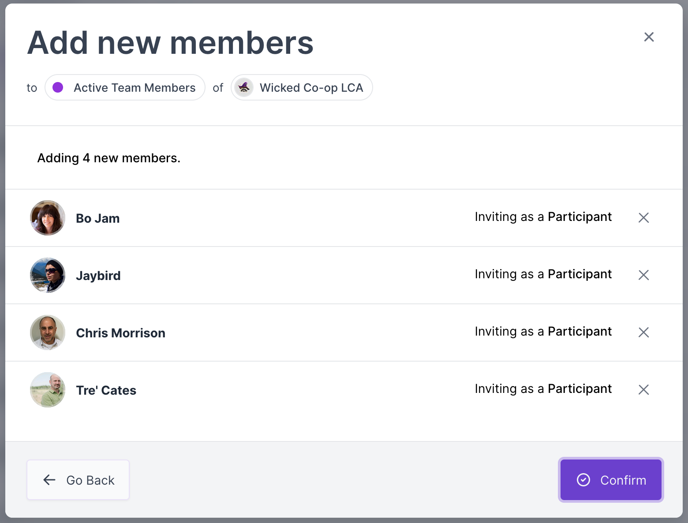The width and height of the screenshot is (688, 523).
Task: Click Tre' Cates' avatar
Action: tap(48, 390)
